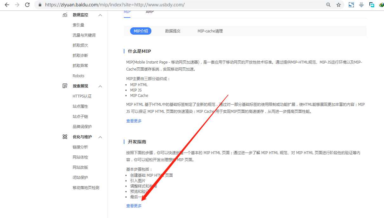Open 网站体检 in the sidebar
Screen dimensions: 384x218
click(80, 157)
